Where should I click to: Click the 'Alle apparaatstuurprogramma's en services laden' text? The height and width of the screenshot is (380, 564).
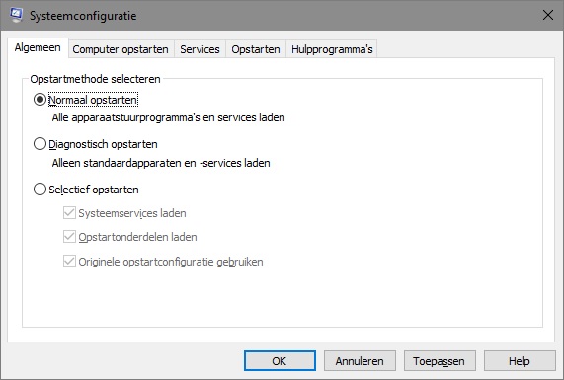click(x=168, y=117)
